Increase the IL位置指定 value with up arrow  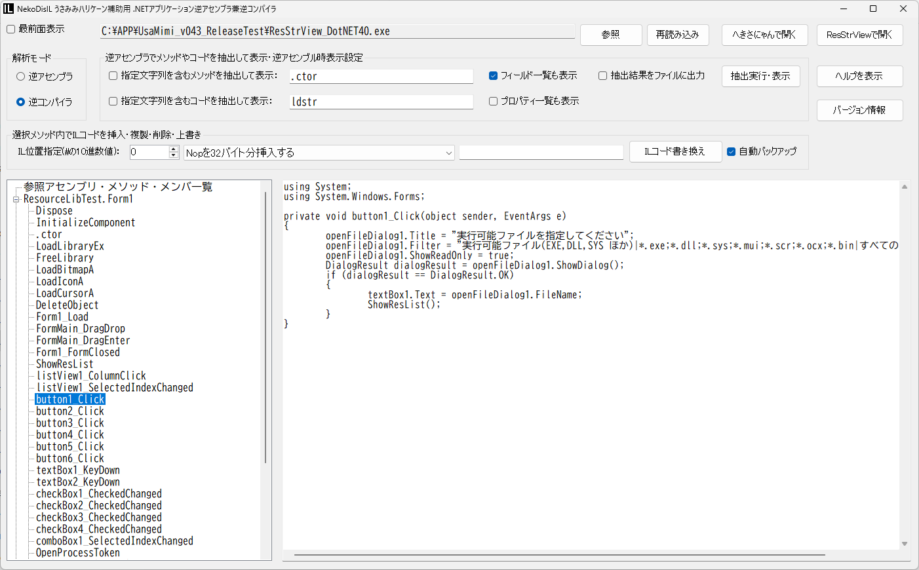coord(174,149)
